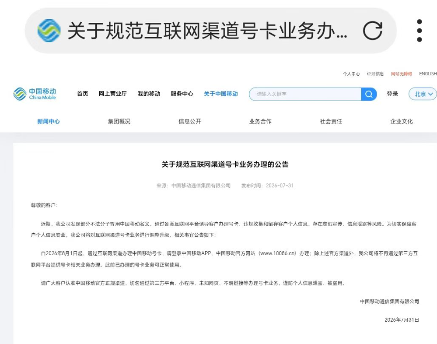437x344 pixels.
Task: Click the closing date 2026年7月31日
Action: (x=402, y=320)
